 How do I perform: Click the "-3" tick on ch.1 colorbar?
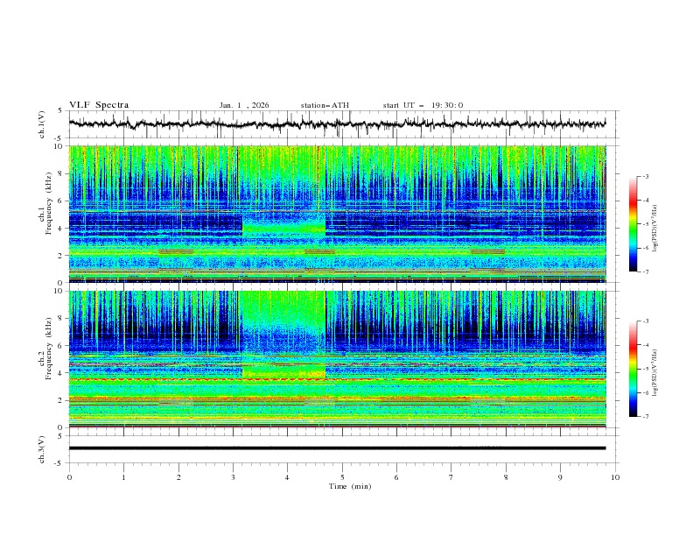[x=645, y=176]
